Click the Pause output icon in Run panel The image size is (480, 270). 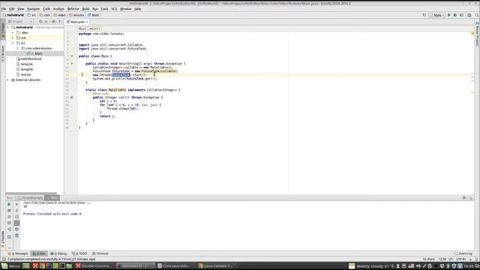coord(9,217)
